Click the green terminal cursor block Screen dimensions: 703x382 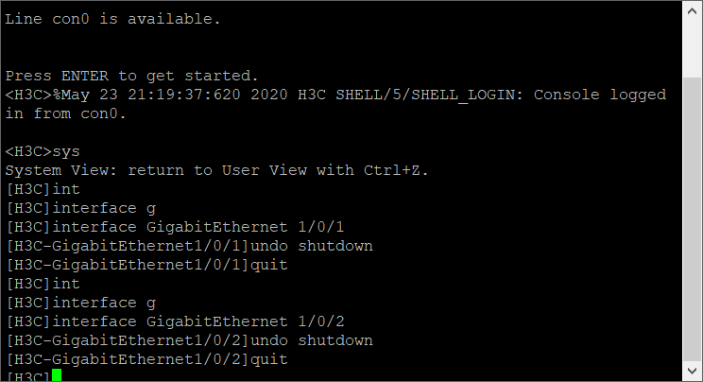[x=57, y=375]
